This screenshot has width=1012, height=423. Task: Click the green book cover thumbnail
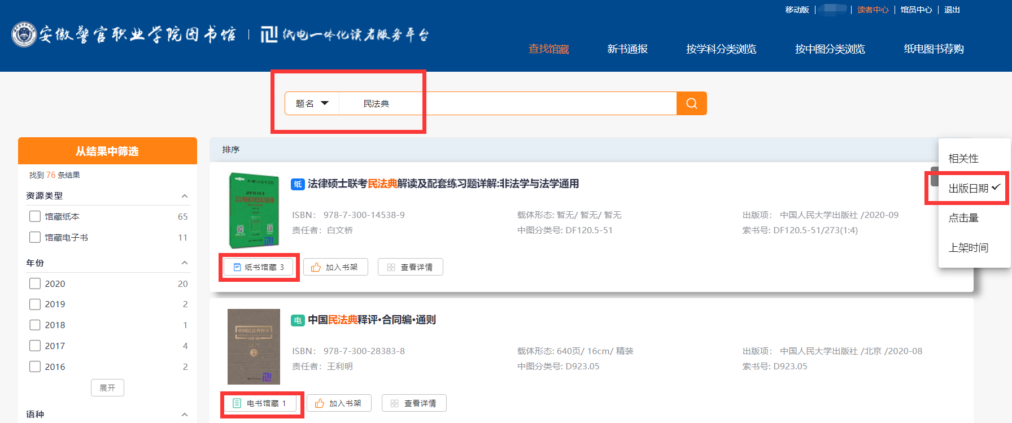pos(254,211)
